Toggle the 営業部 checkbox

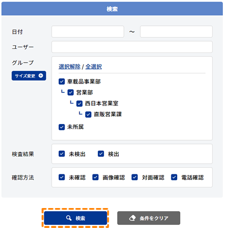[x=70, y=92]
